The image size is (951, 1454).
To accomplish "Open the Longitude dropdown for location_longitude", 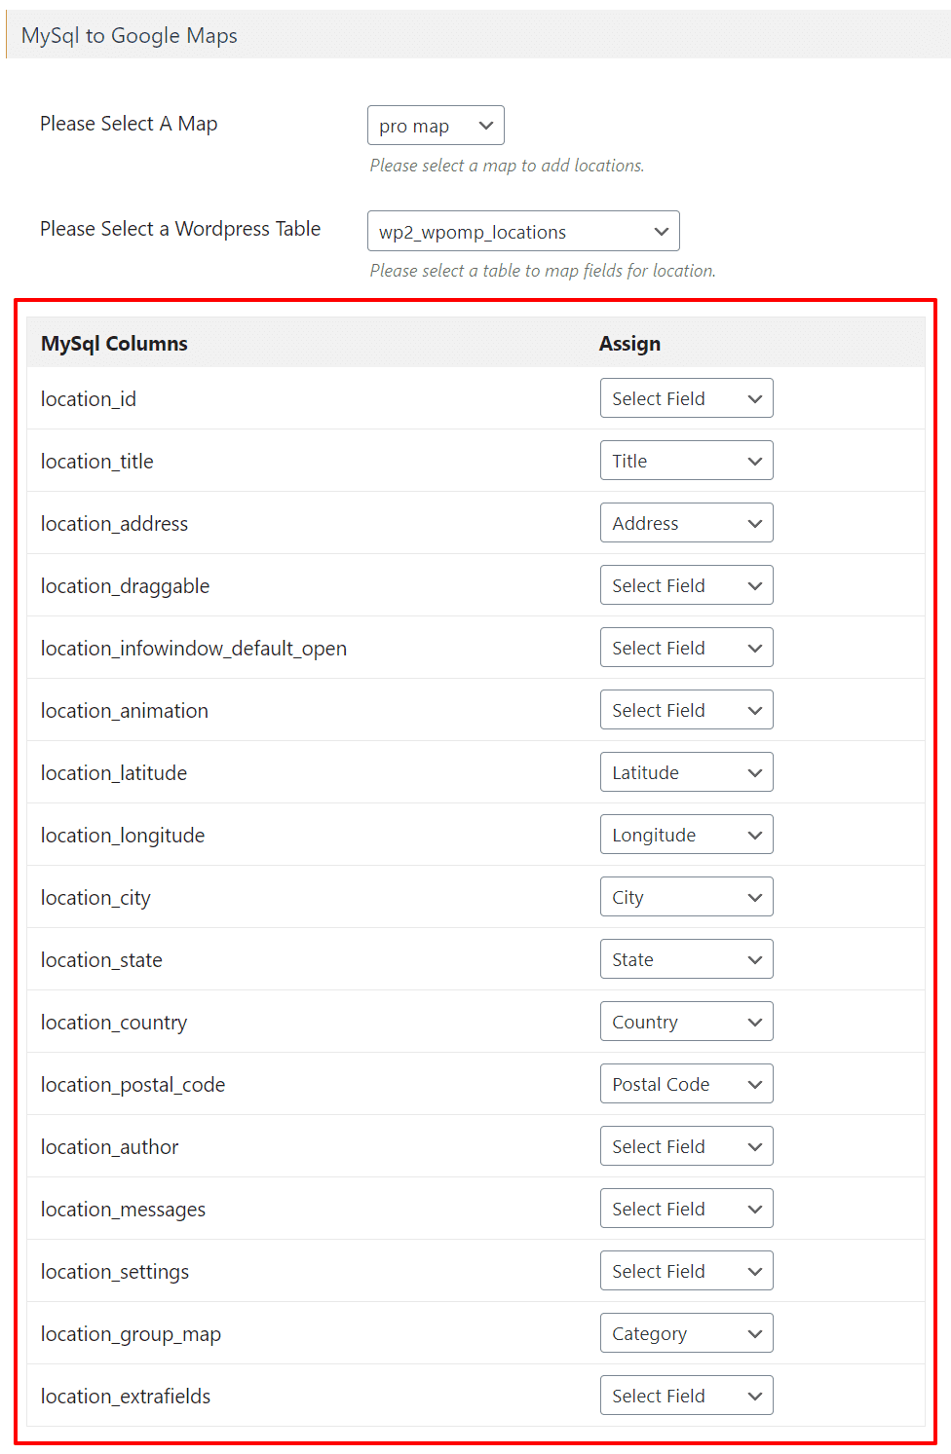I will (x=686, y=834).
